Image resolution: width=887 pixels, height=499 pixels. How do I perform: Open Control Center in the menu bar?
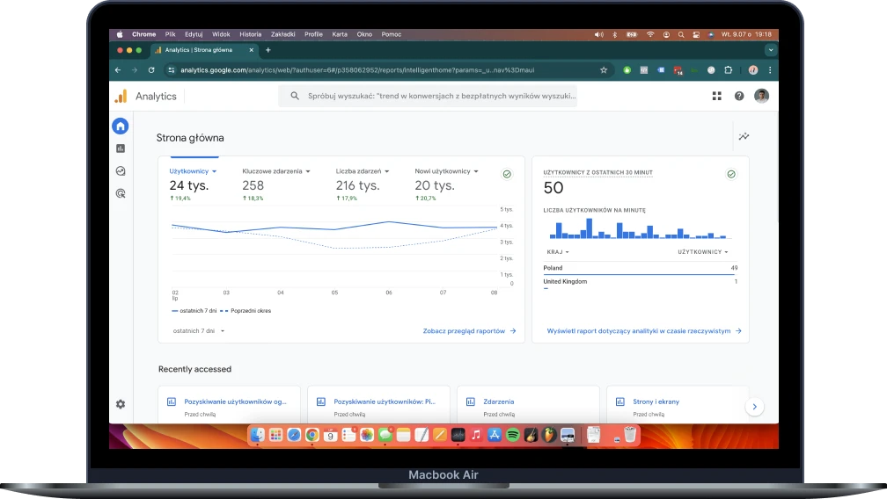[x=696, y=34]
